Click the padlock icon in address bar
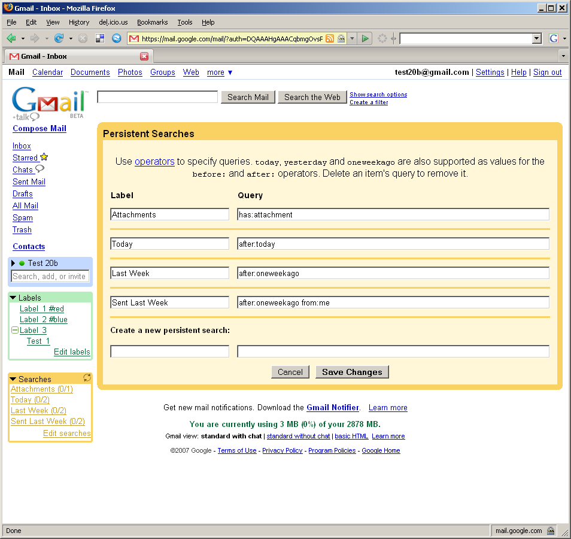The image size is (571, 539). 341,39
